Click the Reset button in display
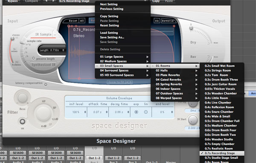 [x=73, y=21]
